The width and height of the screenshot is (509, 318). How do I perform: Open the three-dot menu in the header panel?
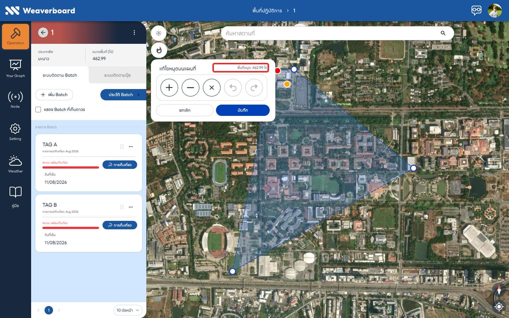point(134,33)
